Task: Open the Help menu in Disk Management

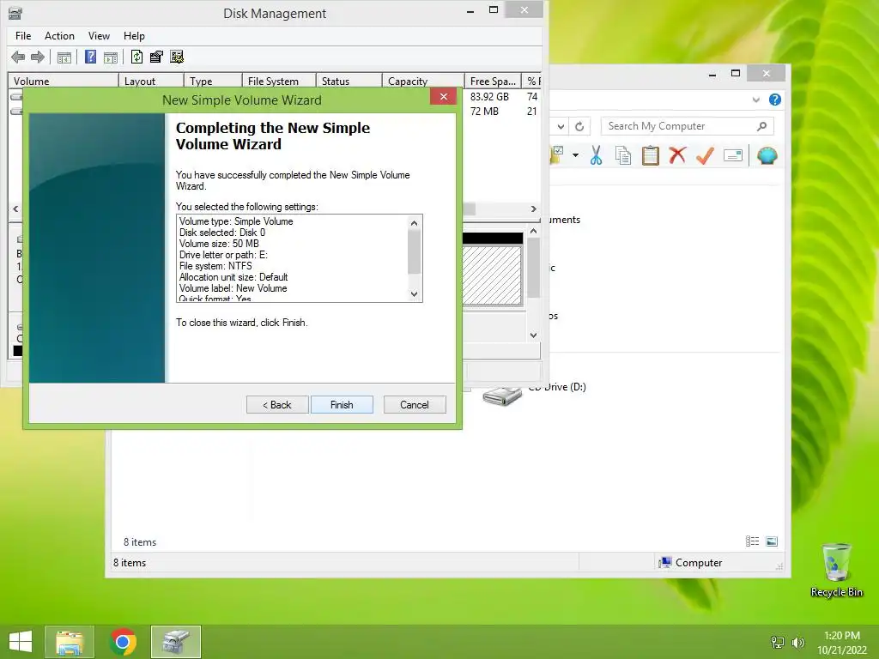Action: (x=134, y=36)
